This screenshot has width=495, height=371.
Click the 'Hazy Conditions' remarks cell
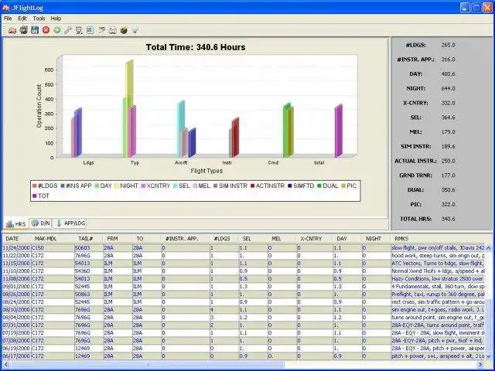click(x=439, y=279)
